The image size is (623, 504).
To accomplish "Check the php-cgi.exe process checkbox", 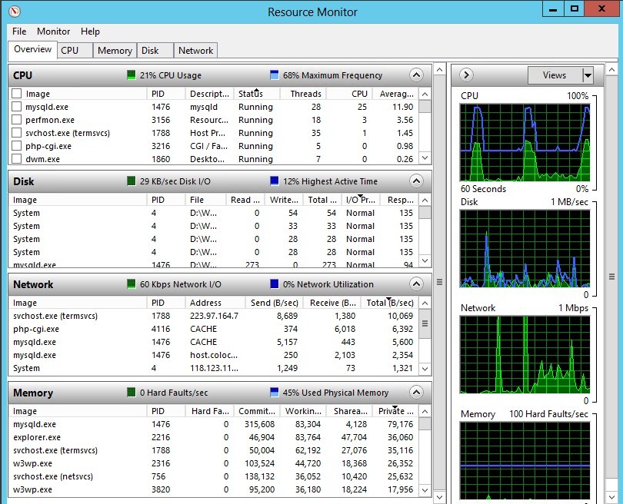I will [16, 146].
